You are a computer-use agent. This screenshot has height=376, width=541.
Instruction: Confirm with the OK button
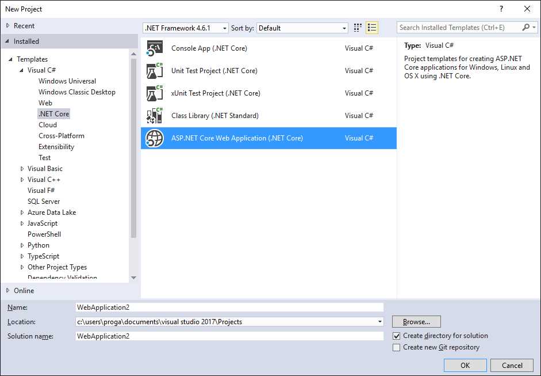[465, 365]
